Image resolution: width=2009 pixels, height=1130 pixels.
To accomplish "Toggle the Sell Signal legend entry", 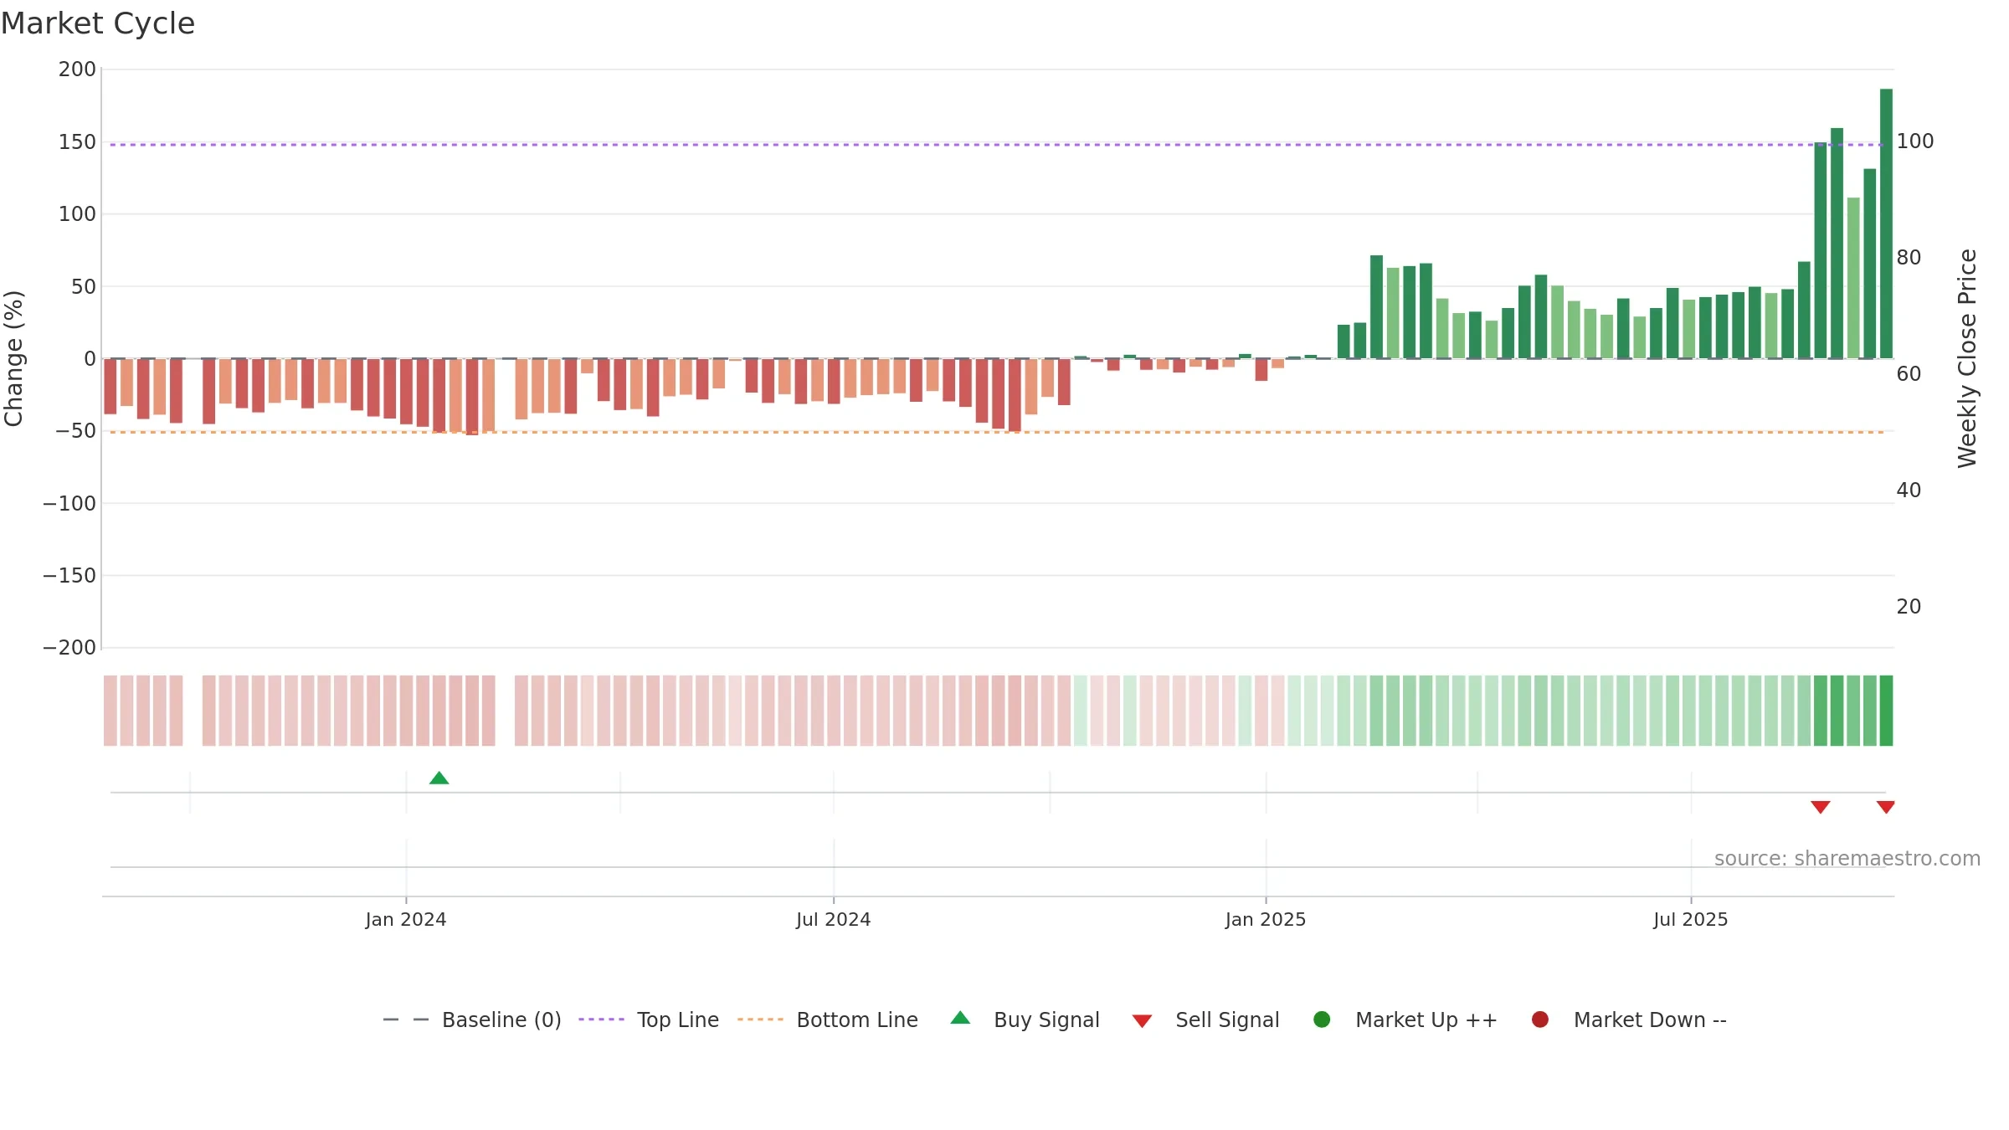I will point(1205,1020).
